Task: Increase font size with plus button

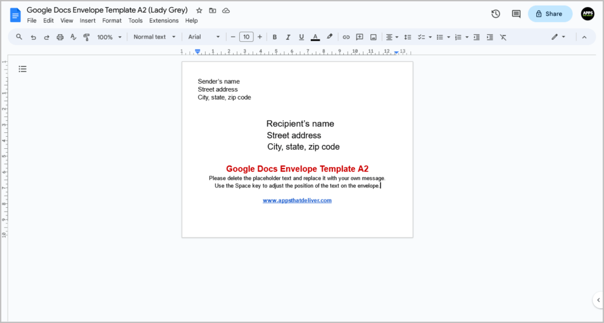Action: pos(260,37)
